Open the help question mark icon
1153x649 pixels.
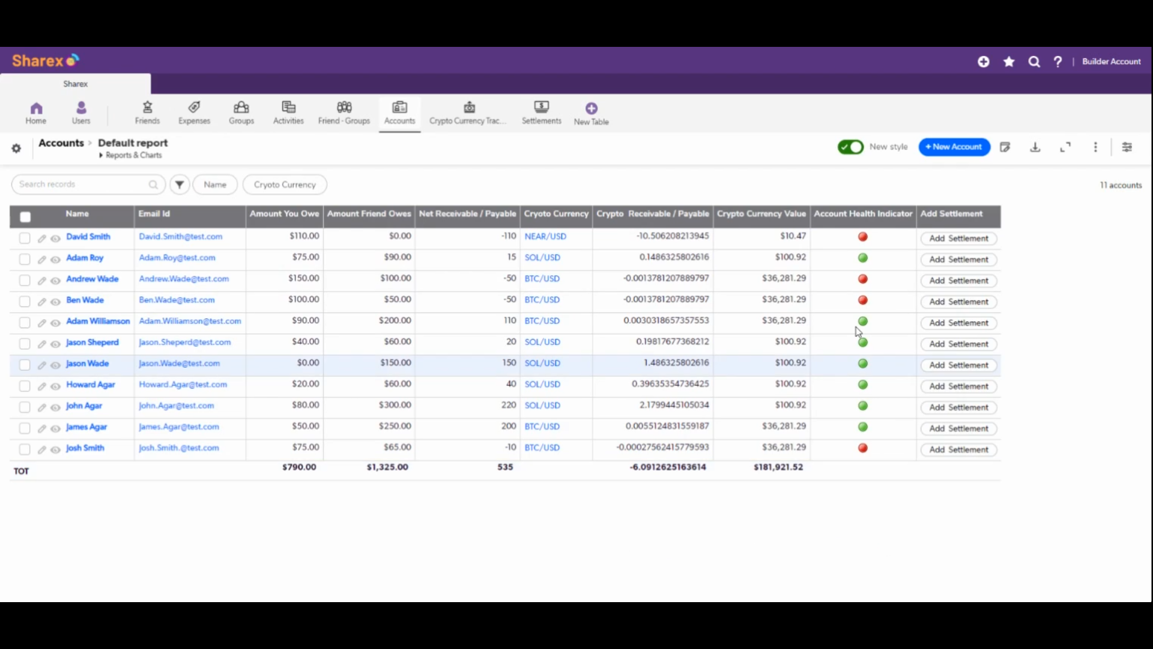pyautogui.click(x=1058, y=61)
